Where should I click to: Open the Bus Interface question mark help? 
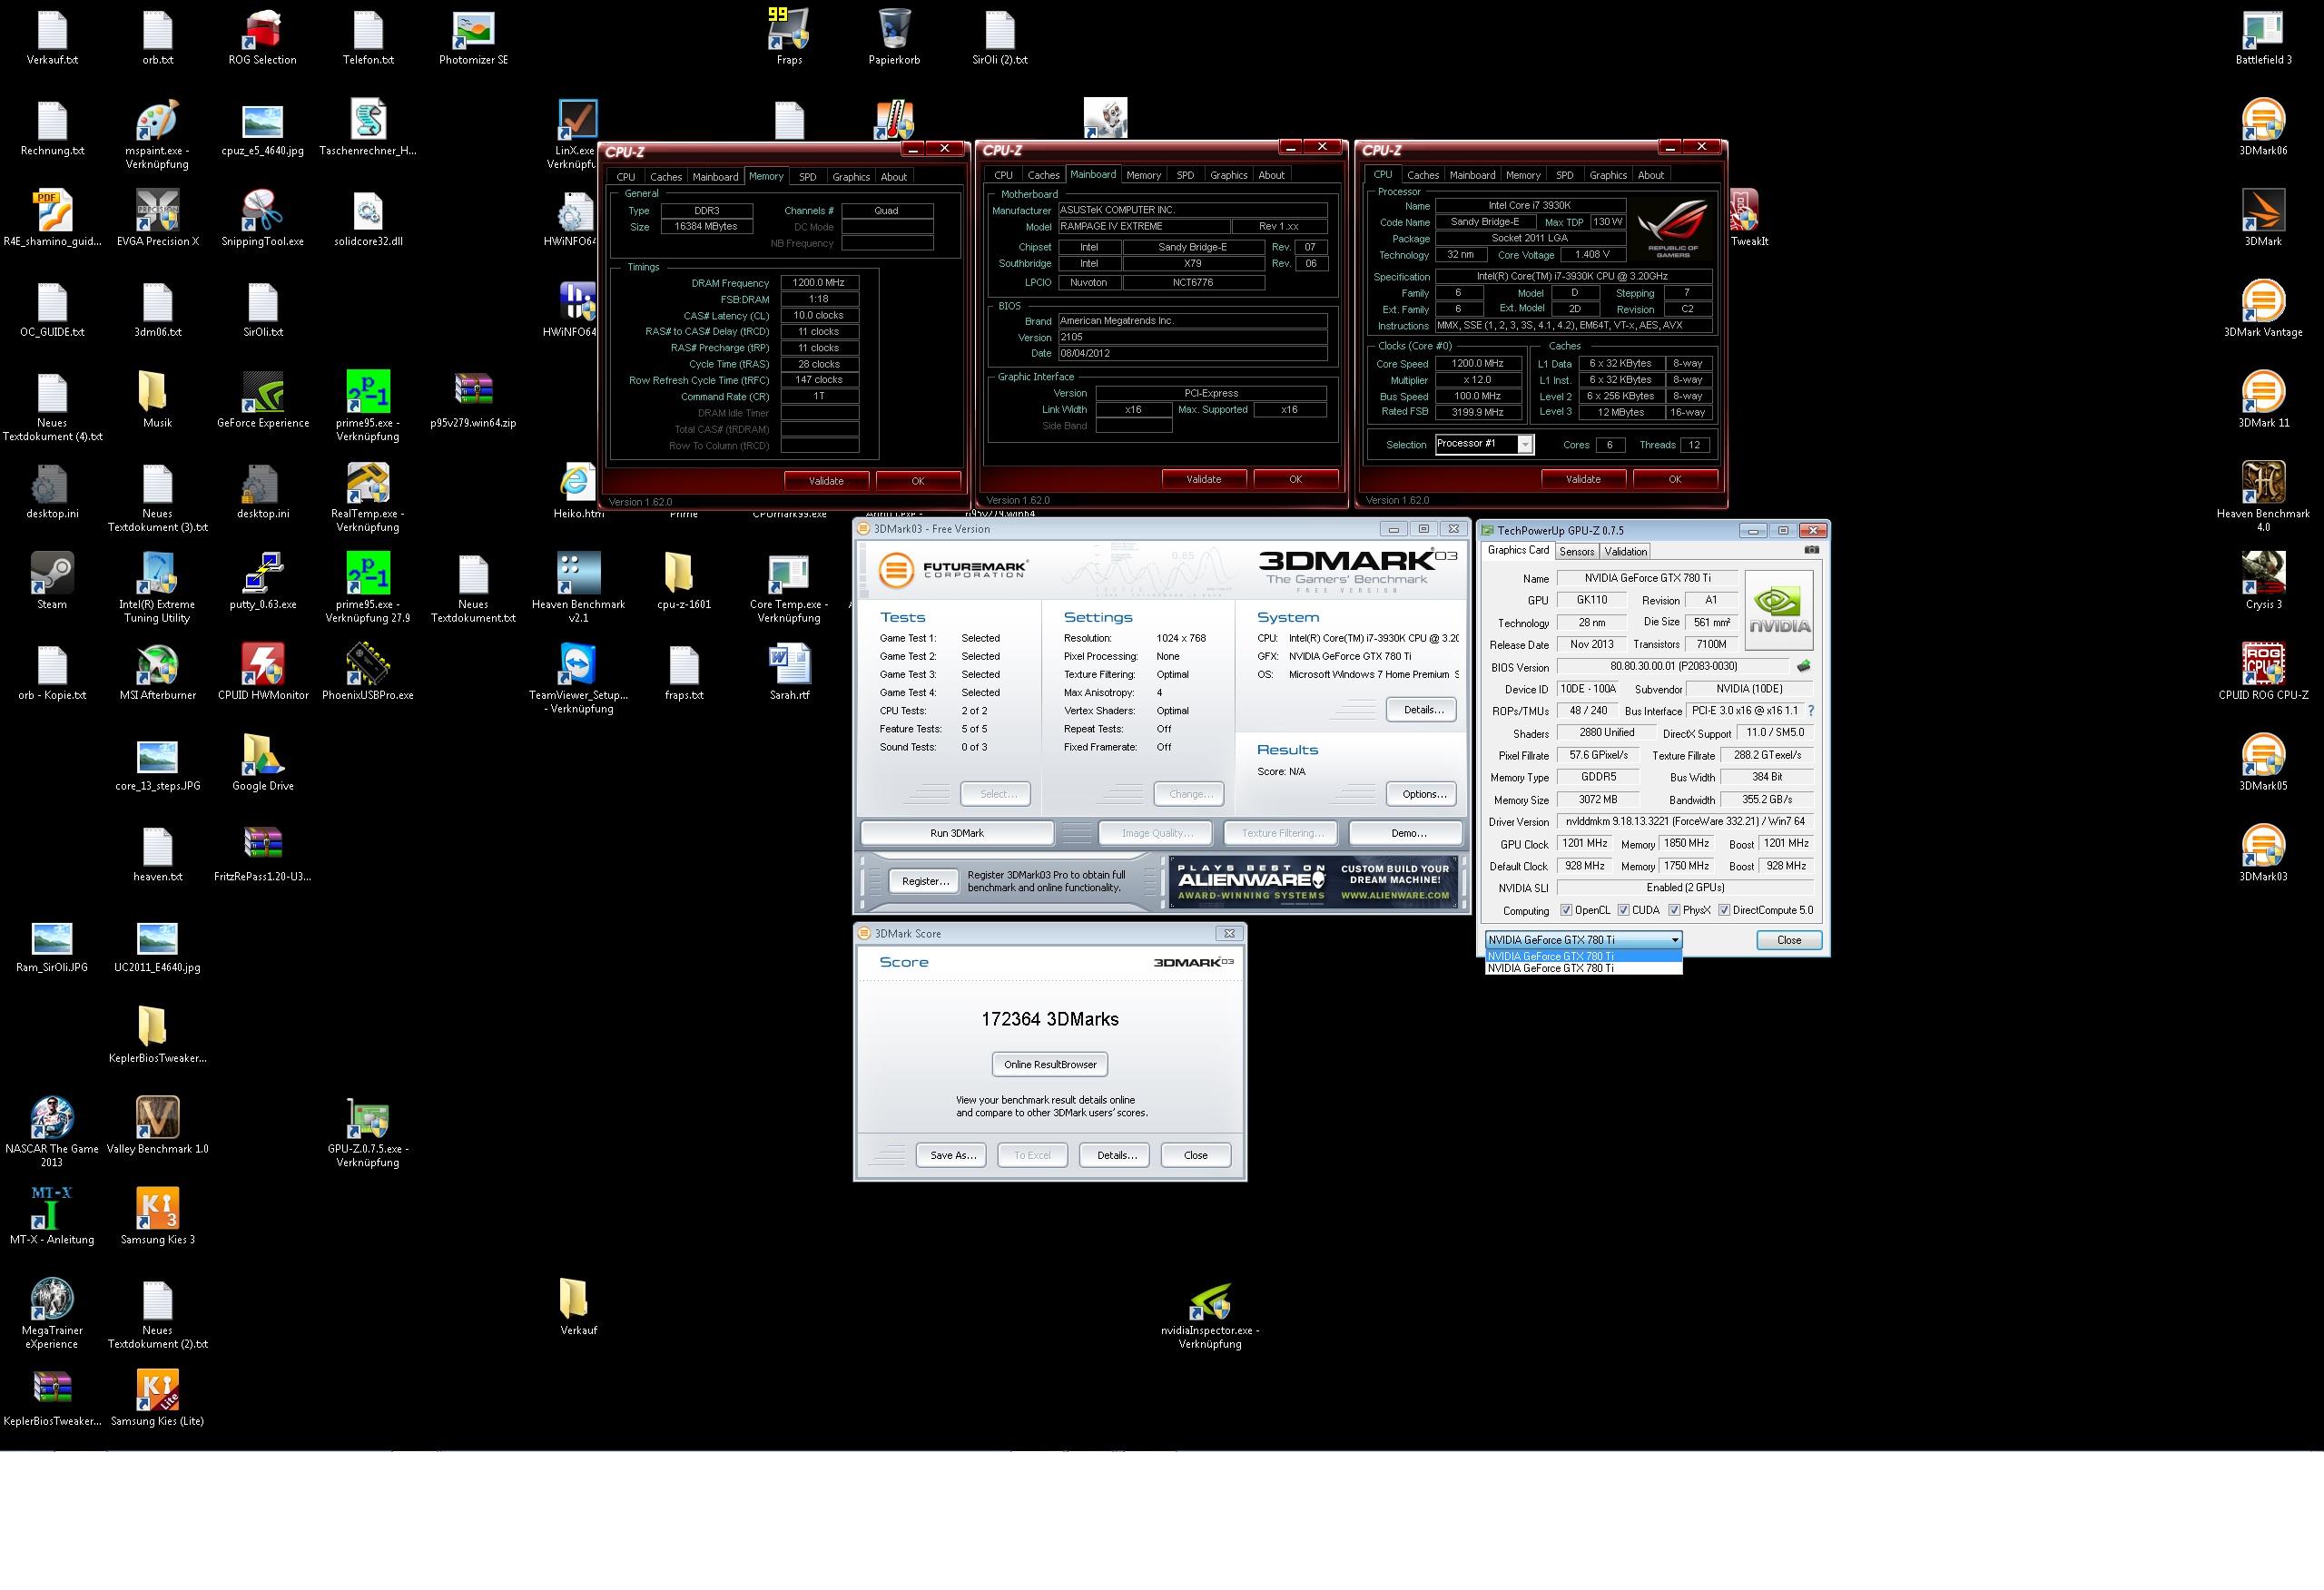(1810, 711)
